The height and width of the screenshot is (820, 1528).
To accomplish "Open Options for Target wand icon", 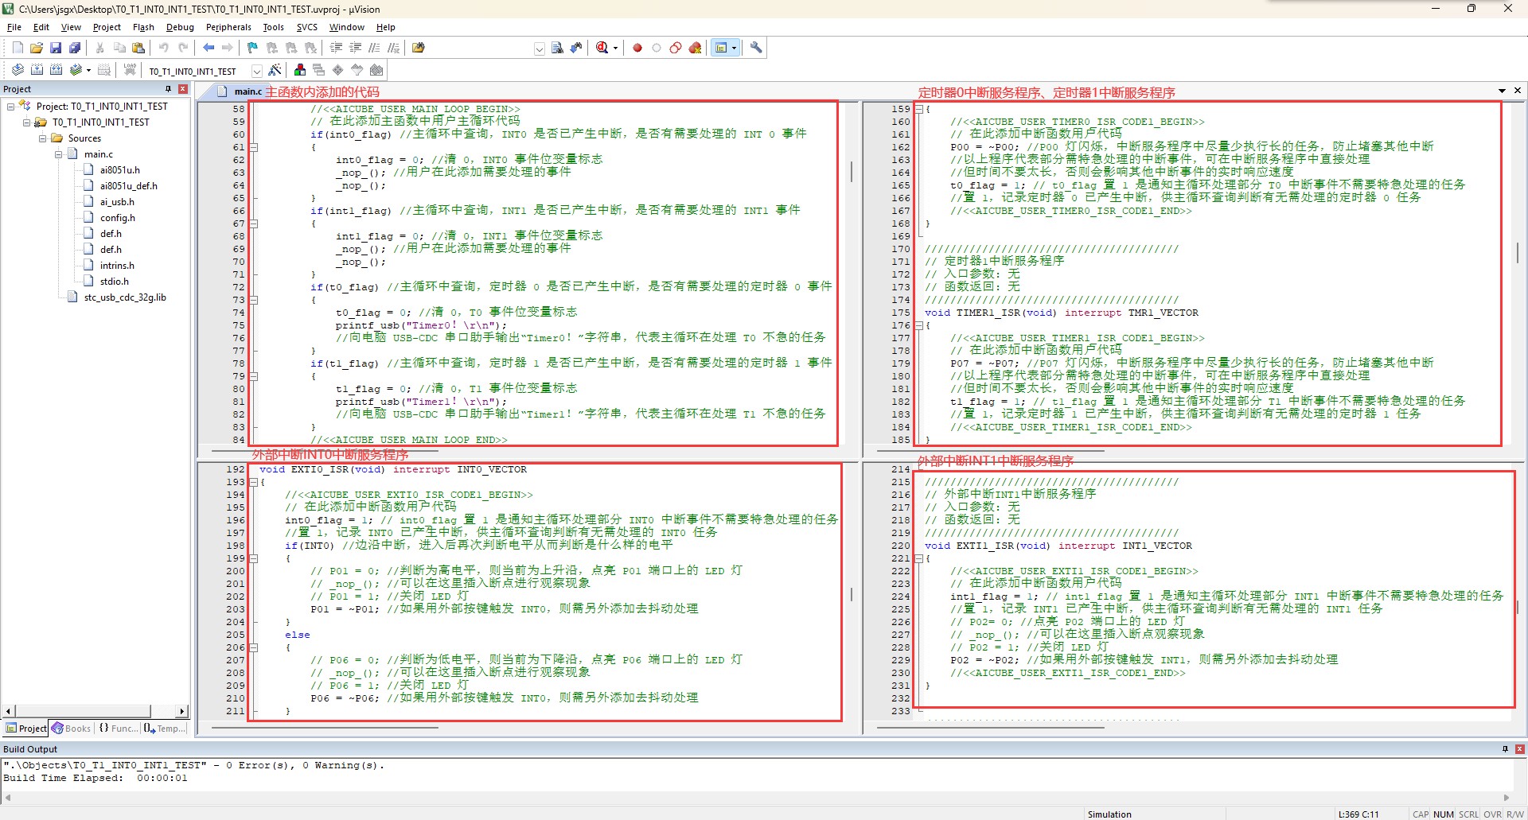I will pyautogui.click(x=275, y=70).
